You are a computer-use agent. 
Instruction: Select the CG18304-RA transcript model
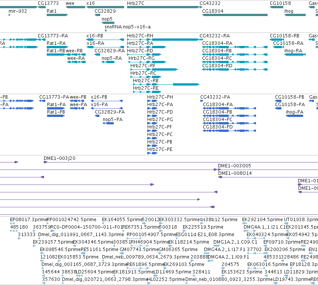click(x=235, y=47)
